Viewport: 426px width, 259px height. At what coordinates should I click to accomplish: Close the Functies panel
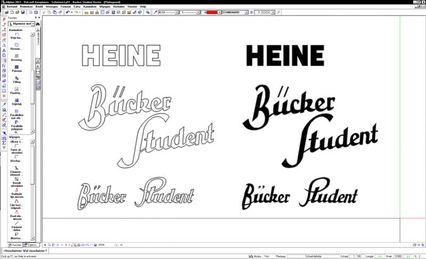39,18
